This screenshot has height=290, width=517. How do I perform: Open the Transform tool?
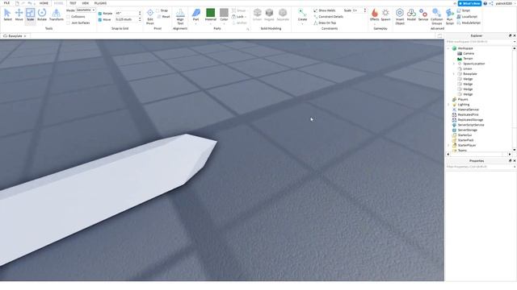point(56,14)
